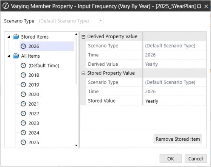Screen dimensions: 211x167
Task: Click the Stored Items folder icon
Action: pyautogui.click(x=16, y=37)
